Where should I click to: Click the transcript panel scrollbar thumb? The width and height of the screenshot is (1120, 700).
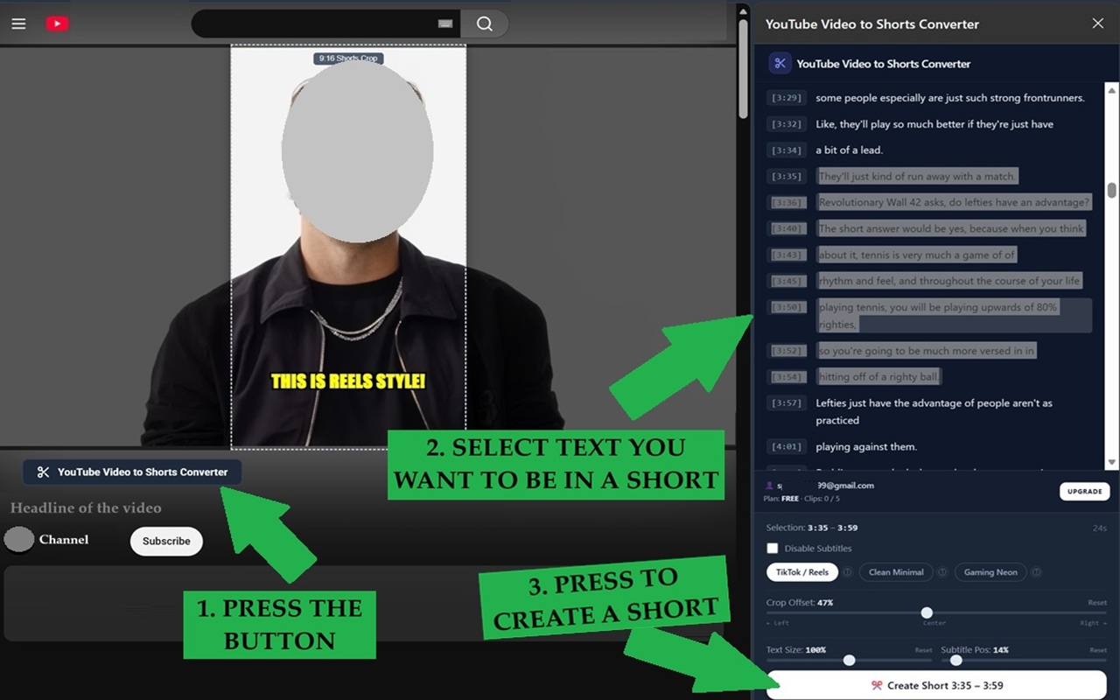pos(1112,191)
